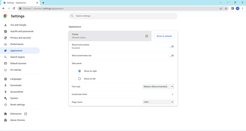
Task: Click the profile avatar icon
Action: (238, 8)
